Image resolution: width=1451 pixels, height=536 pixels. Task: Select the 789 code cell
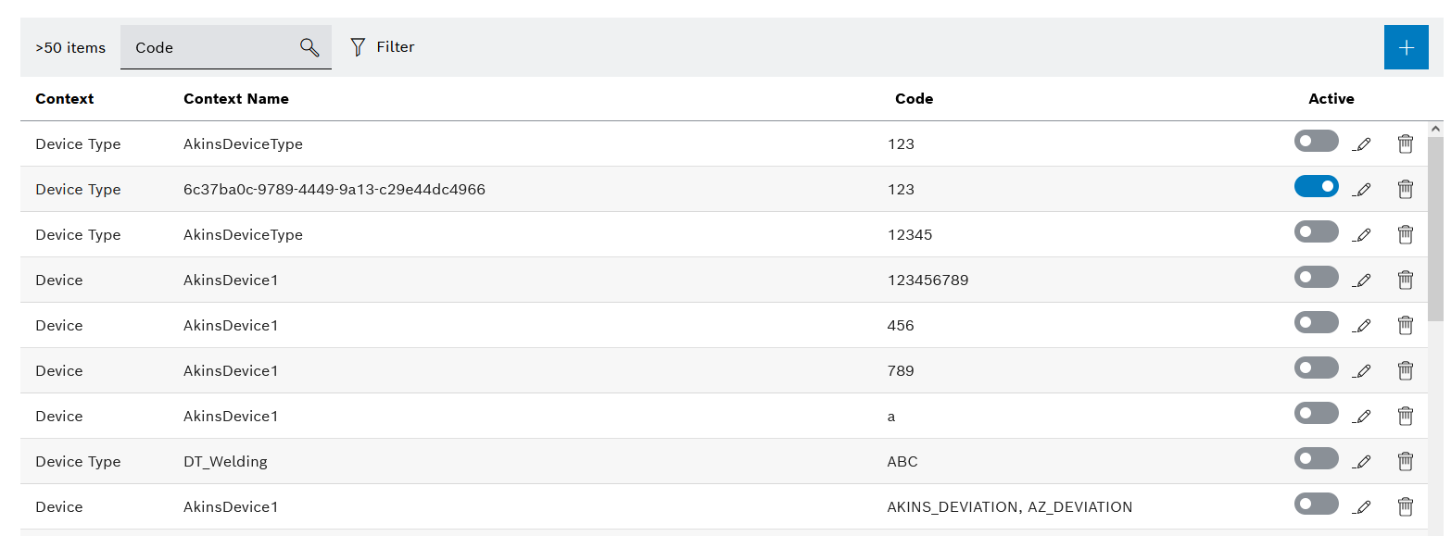tap(901, 371)
